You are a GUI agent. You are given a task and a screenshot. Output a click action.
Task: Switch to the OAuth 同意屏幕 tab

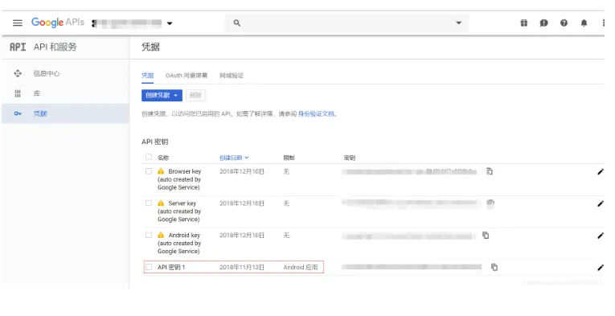(x=187, y=76)
